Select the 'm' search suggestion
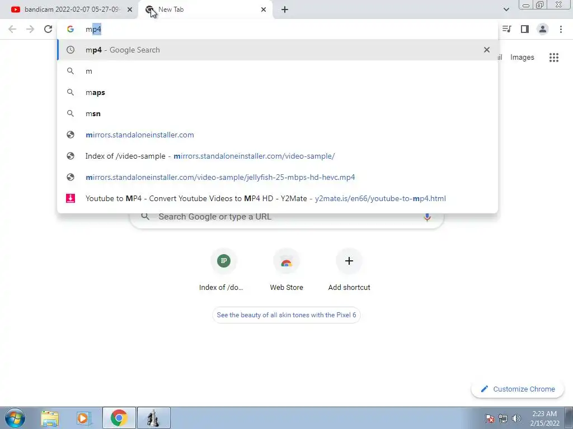 (x=278, y=71)
